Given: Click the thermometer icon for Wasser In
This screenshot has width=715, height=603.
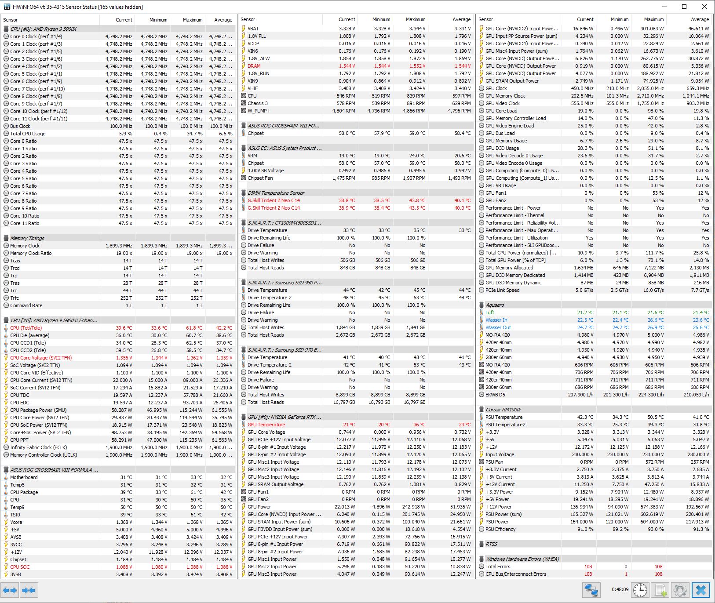Looking at the screenshot, I should 482,320.
